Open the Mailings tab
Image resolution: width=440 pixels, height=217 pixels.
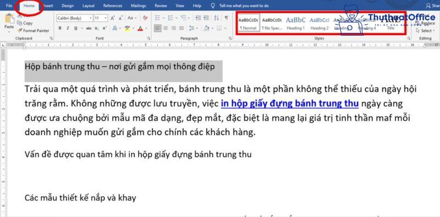pyautogui.click(x=139, y=5)
